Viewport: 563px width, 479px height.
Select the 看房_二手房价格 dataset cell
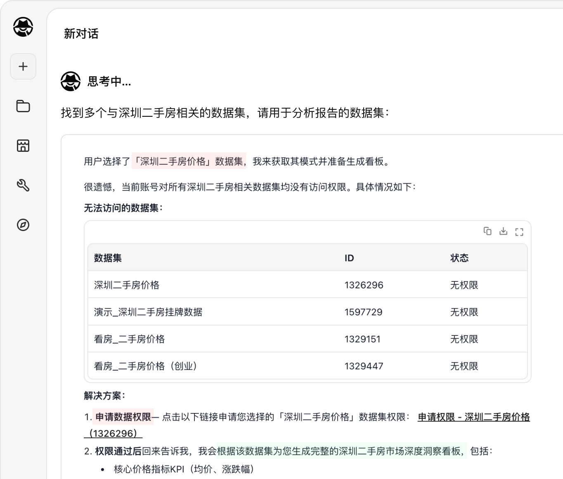[129, 339]
